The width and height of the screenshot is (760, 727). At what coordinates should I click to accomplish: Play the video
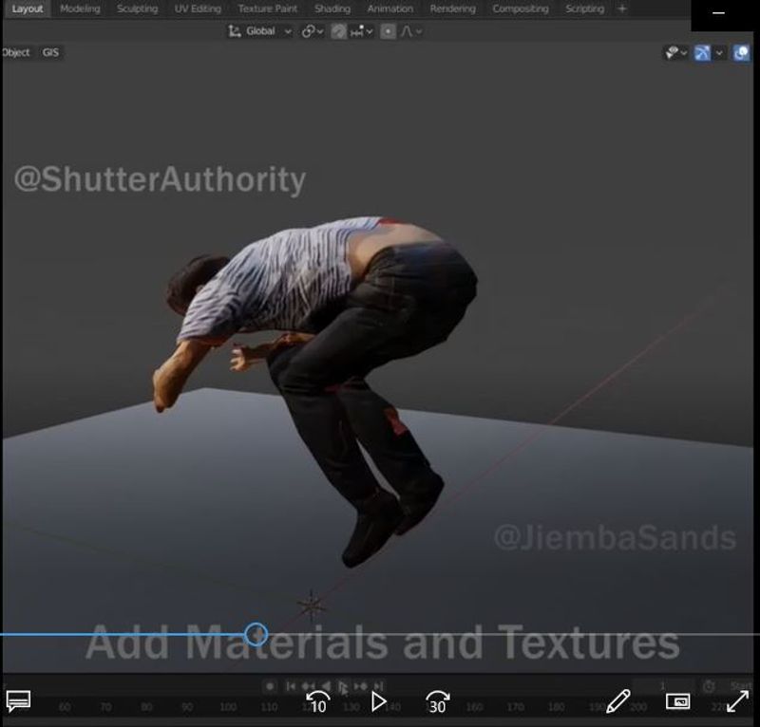378,701
